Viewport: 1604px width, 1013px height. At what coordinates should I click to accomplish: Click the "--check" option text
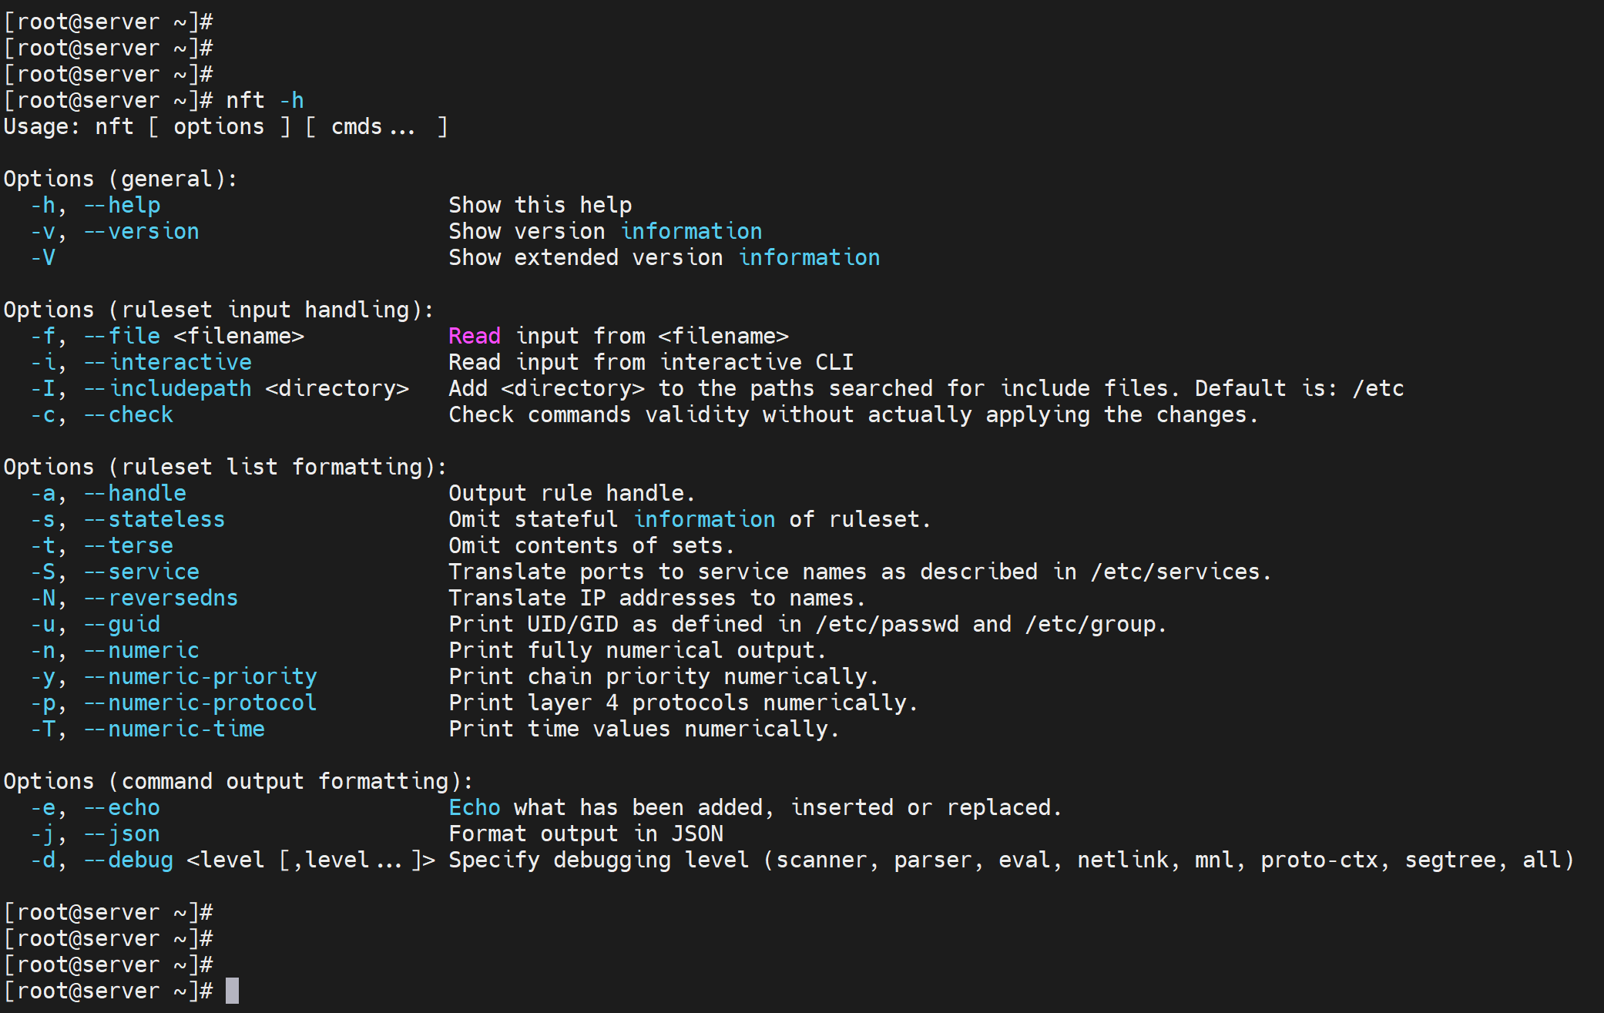[129, 414]
